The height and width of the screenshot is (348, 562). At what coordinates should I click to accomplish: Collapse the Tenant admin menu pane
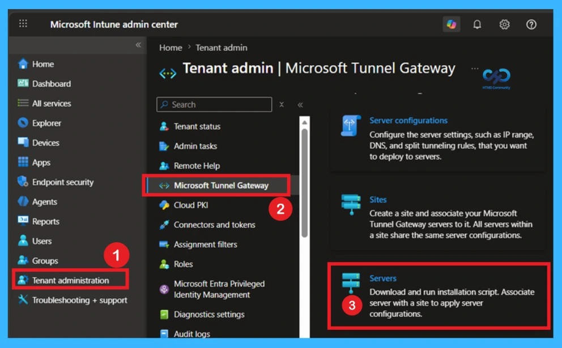[300, 105]
